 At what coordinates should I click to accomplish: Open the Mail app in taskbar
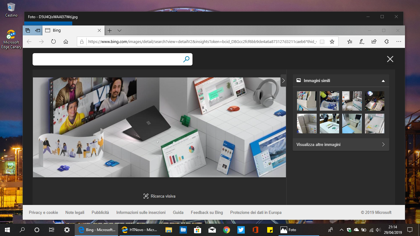tap(212, 230)
